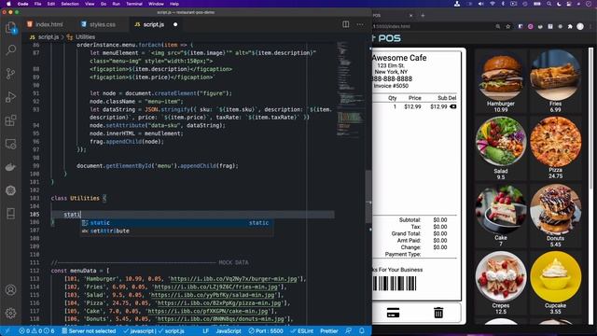
Task: Change JavaScript language mode in status bar
Action: pos(229,331)
